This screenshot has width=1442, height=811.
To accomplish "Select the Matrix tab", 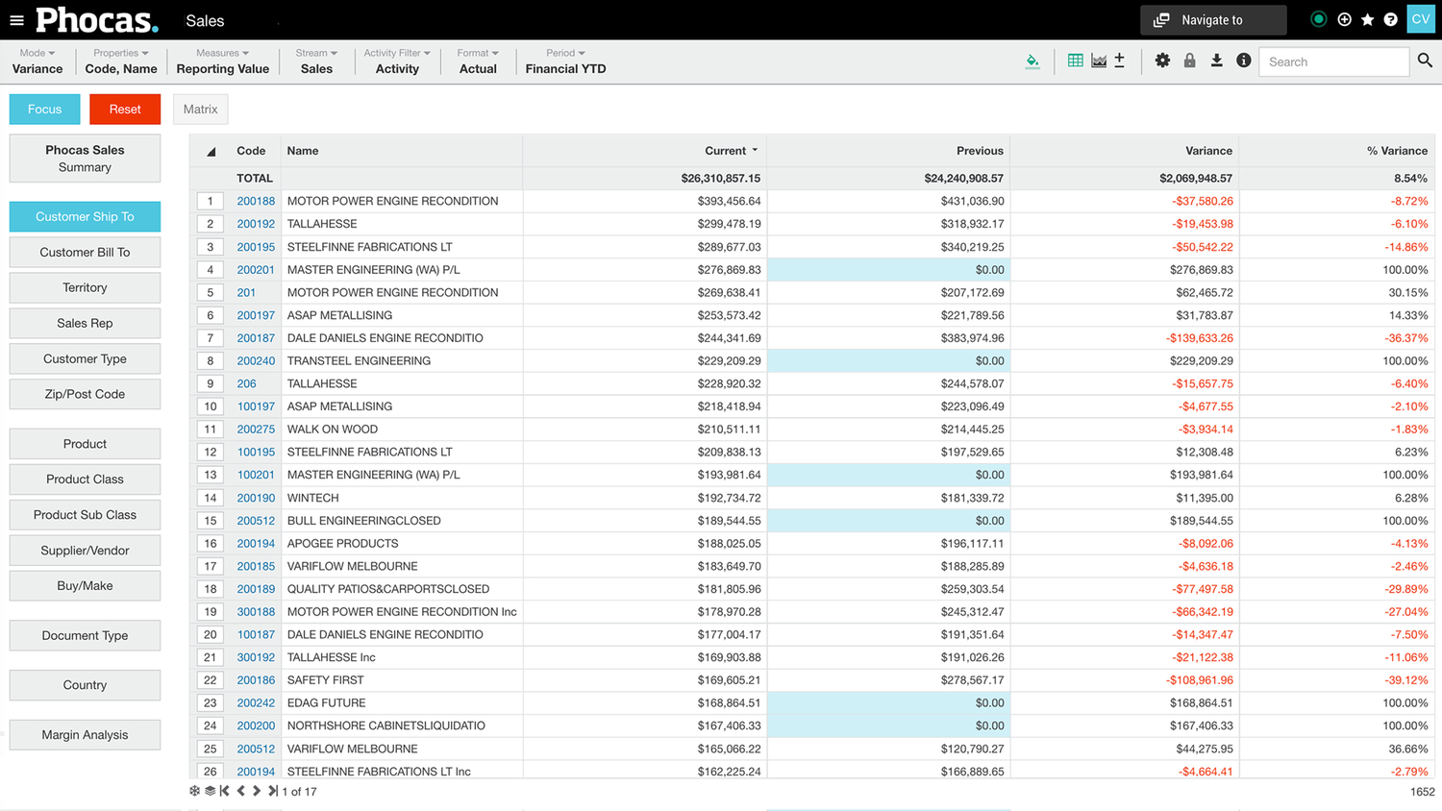I will coord(200,109).
